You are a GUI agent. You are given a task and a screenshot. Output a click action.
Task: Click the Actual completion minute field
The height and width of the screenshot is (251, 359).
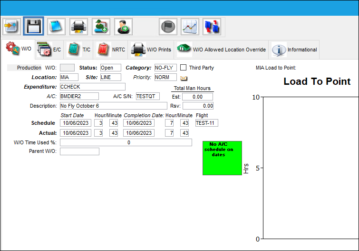184,133
